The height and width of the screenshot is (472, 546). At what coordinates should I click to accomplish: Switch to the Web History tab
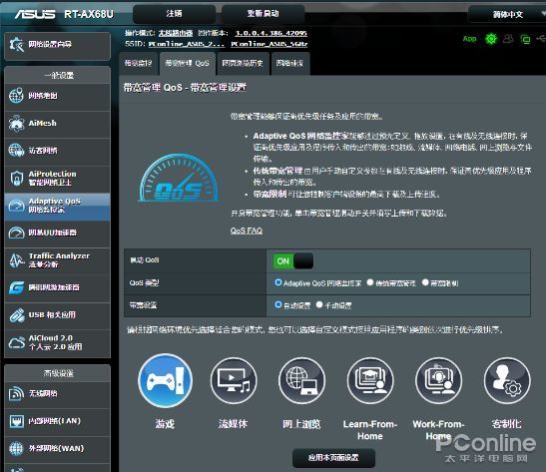[x=243, y=63]
